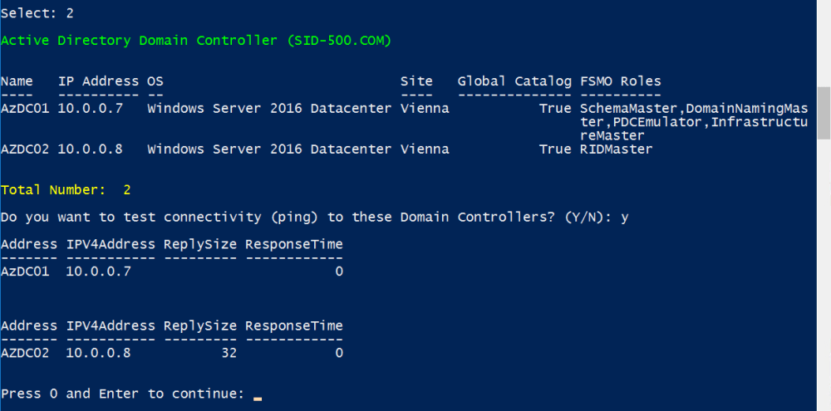Click the Site column header
The image size is (831, 411).
(x=416, y=81)
